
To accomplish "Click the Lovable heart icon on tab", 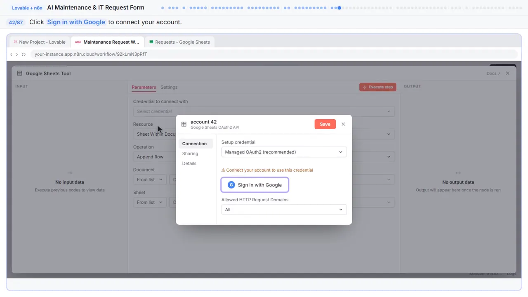I will tap(16, 42).
